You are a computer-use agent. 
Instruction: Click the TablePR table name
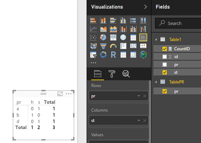tap(176, 82)
